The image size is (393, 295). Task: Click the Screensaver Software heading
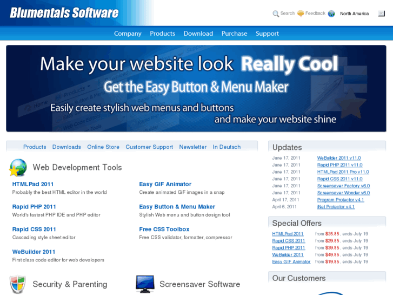click(x=200, y=284)
